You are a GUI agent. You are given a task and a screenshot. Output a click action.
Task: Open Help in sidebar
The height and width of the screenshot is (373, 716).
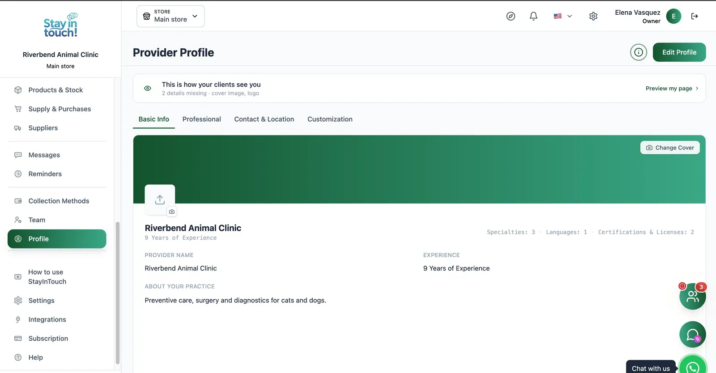[57, 357]
